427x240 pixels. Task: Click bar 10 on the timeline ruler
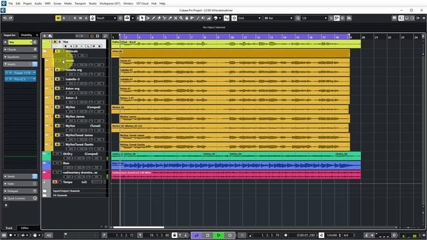coord(232,37)
